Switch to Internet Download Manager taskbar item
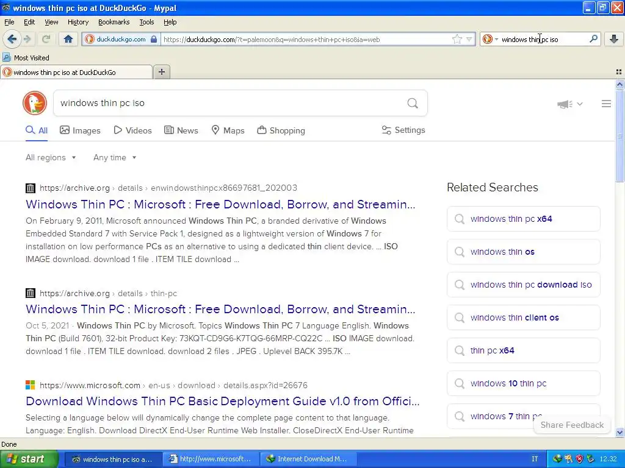 tap(308, 459)
